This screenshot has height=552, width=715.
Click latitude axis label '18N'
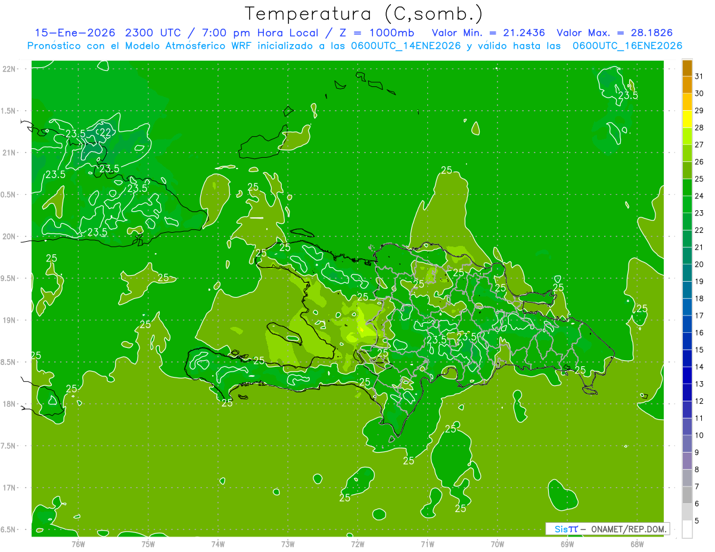tap(10, 404)
